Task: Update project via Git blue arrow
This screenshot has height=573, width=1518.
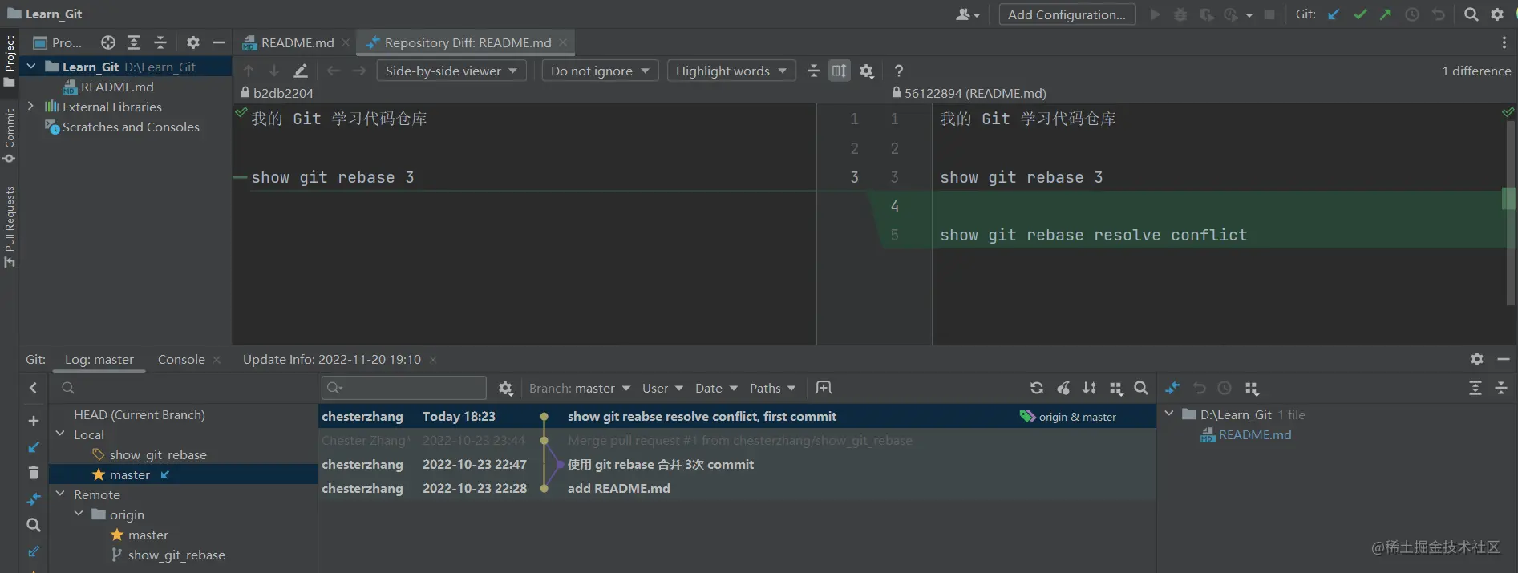Action: point(1334,14)
